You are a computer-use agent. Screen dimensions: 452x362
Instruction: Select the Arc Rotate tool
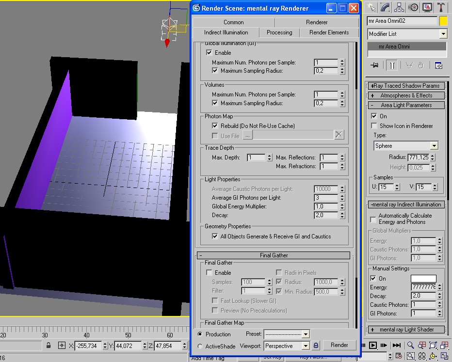pos(433,356)
